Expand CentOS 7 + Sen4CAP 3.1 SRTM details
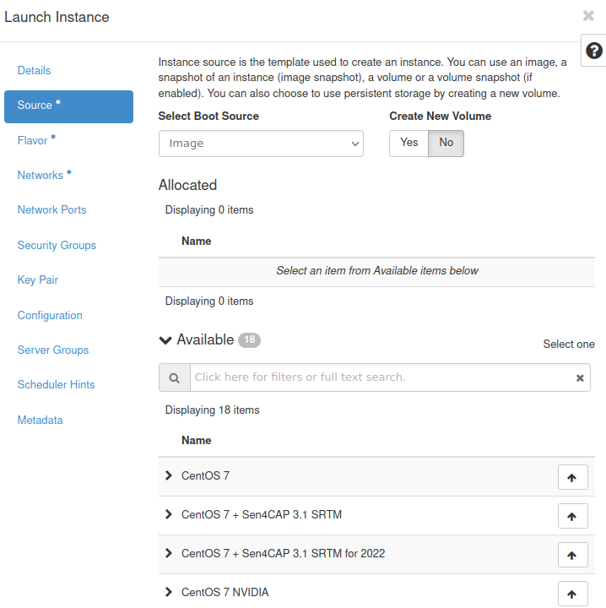The height and width of the screenshot is (608, 606). (169, 515)
